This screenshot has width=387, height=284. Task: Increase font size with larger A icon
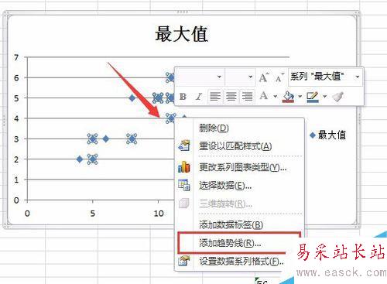(x=264, y=77)
